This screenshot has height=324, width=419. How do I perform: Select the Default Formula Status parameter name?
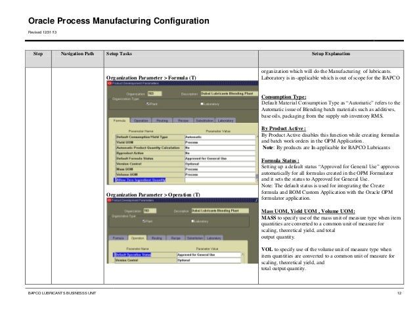[150, 158]
